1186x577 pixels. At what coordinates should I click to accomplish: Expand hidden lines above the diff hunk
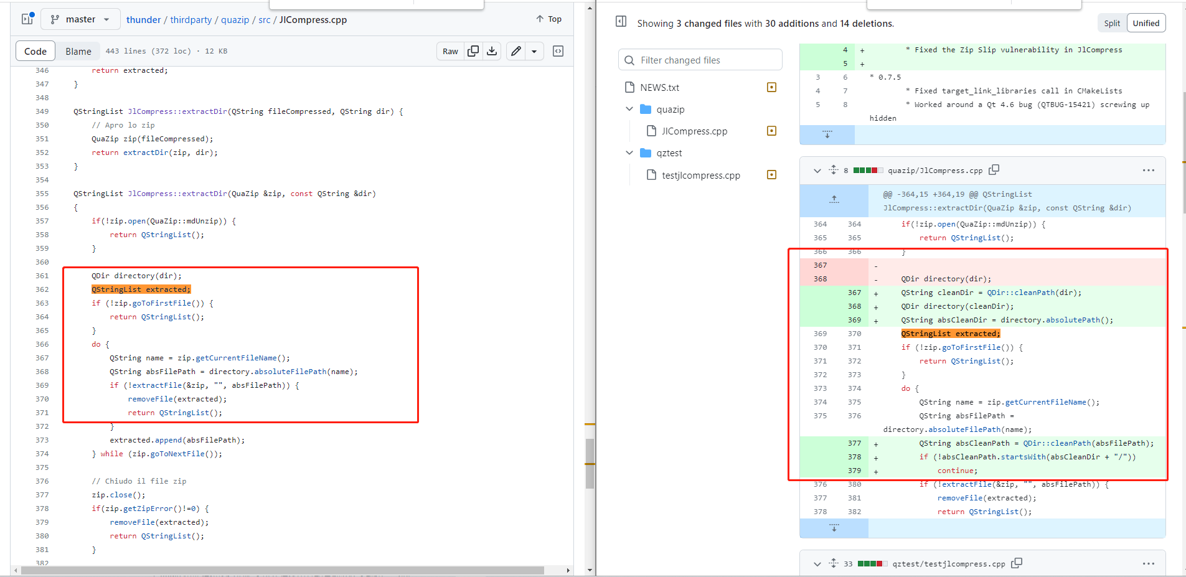[x=833, y=200]
